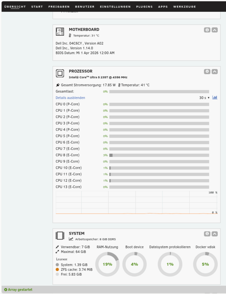The height and width of the screenshot is (294, 226).
Task: Click 'Maximal: 64 GiB' text
Action: pos(73,252)
